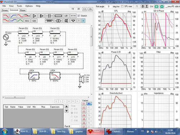This screenshot has width=180, height=135.
Task: Select the op-amp component icon
Action: click(x=41, y=16)
